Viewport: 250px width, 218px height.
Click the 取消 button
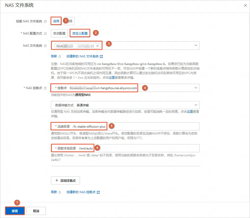36,211
